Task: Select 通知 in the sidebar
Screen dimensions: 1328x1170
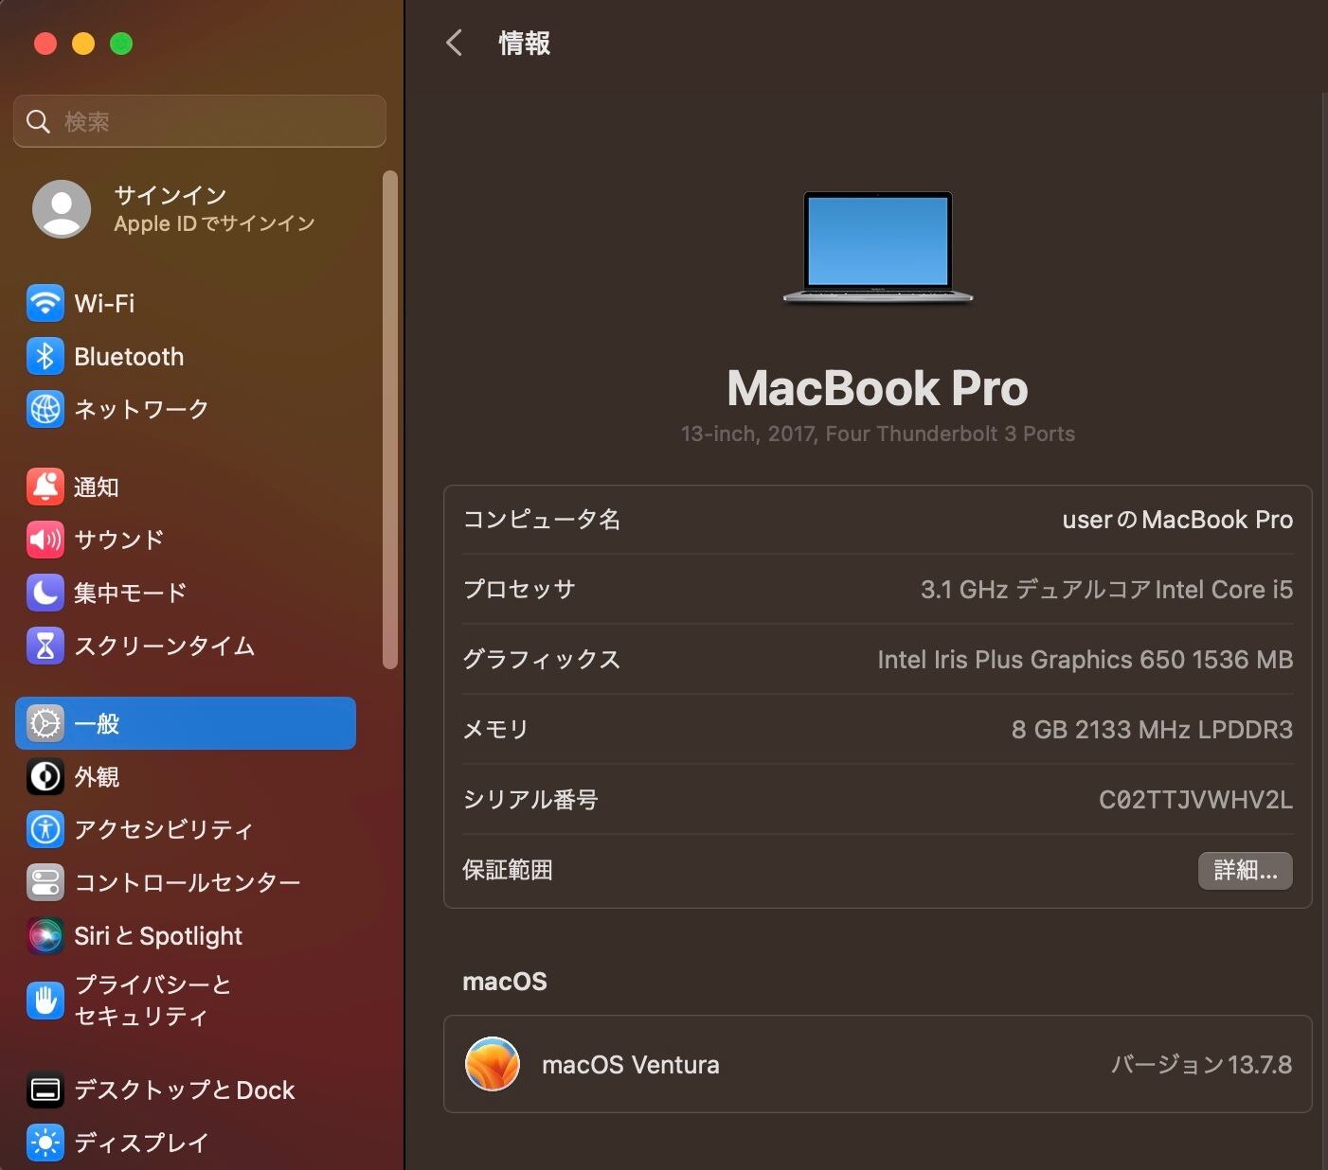Action: click(x=186, y=487)
